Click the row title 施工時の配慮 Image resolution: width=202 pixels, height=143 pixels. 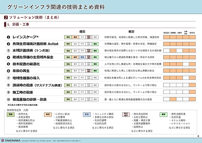(x=23, y=92)
